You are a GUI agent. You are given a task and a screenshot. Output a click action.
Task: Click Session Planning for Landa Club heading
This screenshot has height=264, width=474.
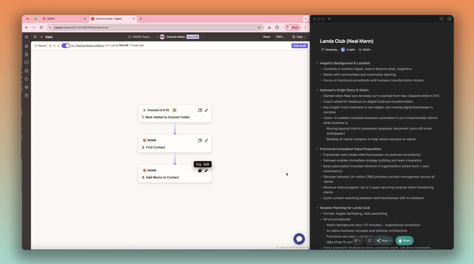point(345,208)
